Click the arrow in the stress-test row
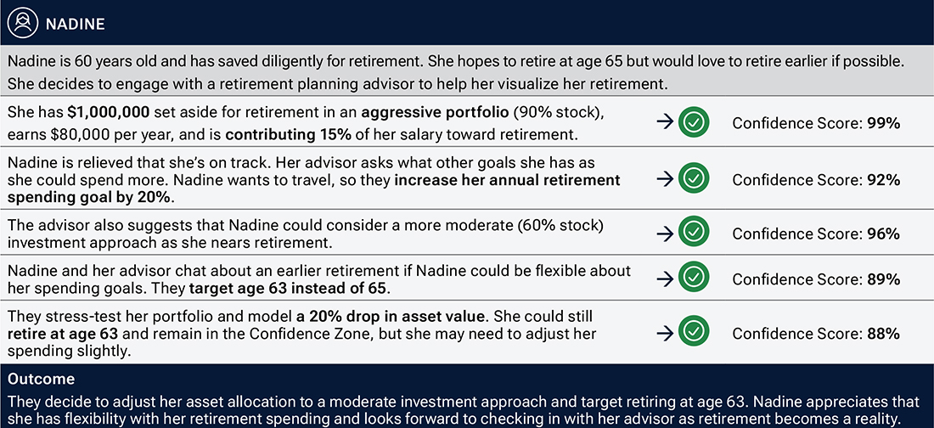 coord(664,334)
